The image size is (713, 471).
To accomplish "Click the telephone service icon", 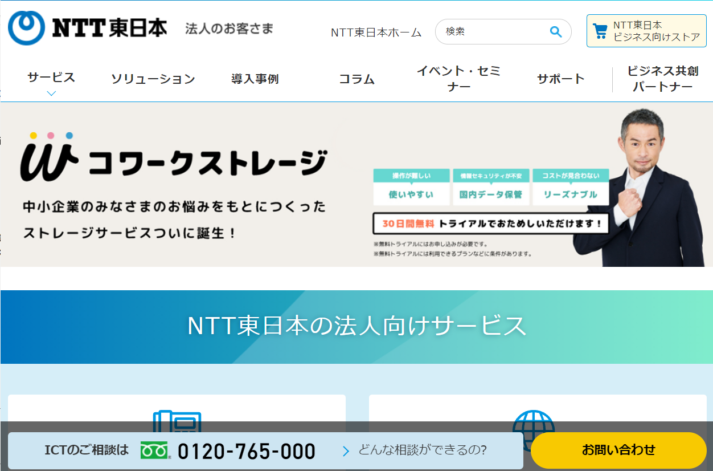I will pos(177,421).
